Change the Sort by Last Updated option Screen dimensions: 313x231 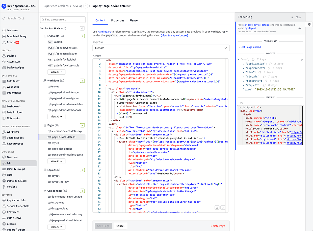57,29
